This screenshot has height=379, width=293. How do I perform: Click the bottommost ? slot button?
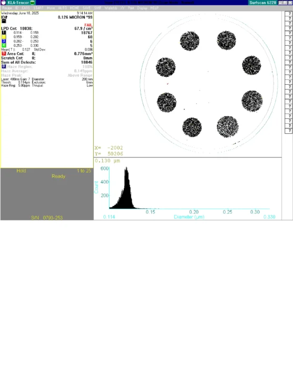[288, 131]
